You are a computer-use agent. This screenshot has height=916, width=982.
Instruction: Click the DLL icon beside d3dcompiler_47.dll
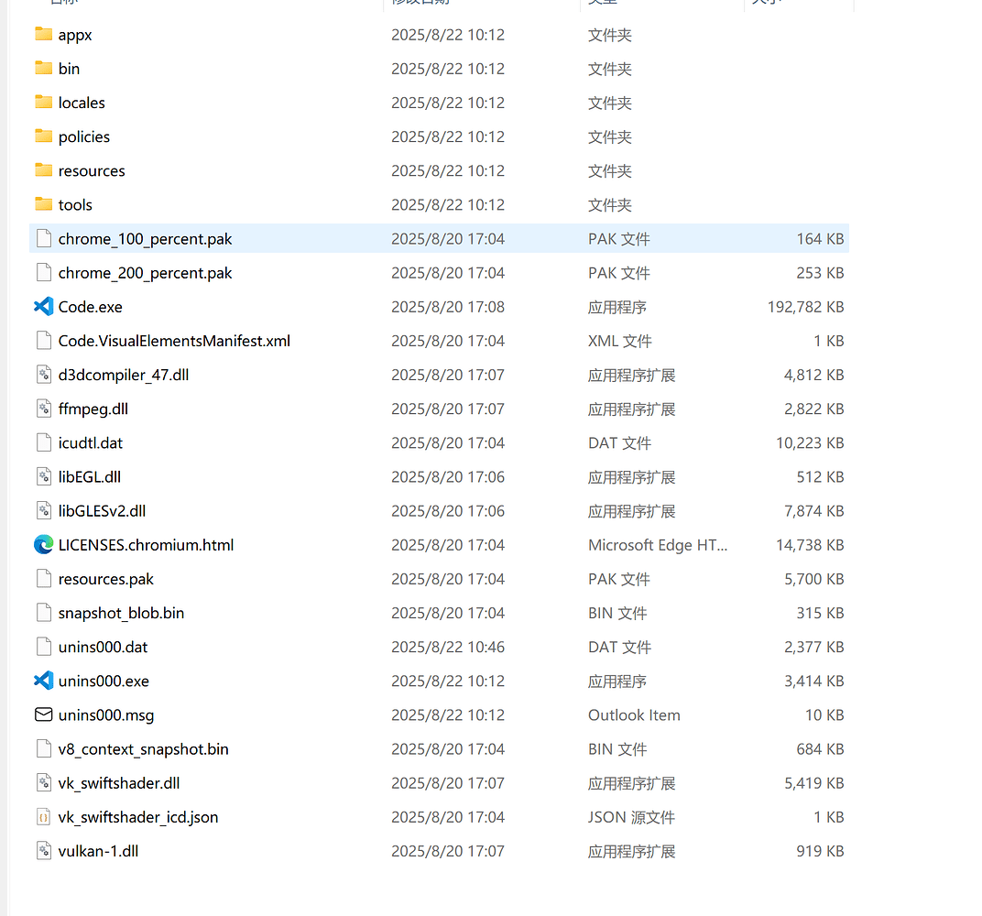(x=43, y=375)
